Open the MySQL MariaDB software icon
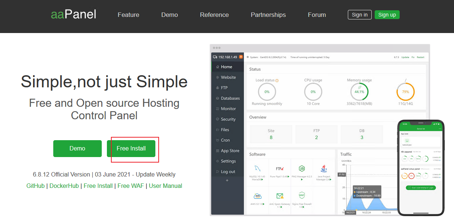454x222 pixels. click(x=257, y=169)
